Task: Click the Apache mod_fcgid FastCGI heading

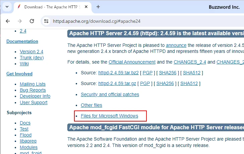Action: click(156, 128)
